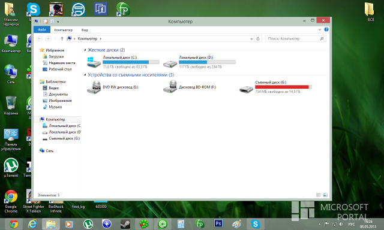
Task: Open the Локальный диск (C:) drive icon
Action: (x=94, y=62)
